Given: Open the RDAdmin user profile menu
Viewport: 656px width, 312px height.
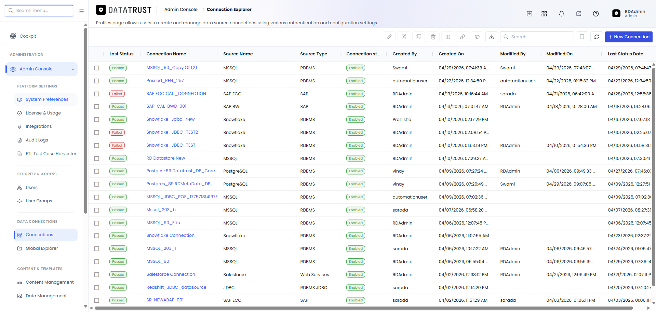Looking at the screenshot, I should (628, 13).
